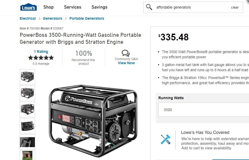249x160 pixels.
Task: Click the View Now link
Action: coord(126,63)
